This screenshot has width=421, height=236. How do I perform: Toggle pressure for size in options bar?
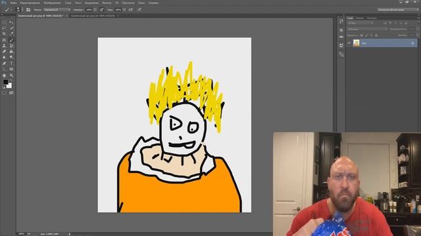139,10
